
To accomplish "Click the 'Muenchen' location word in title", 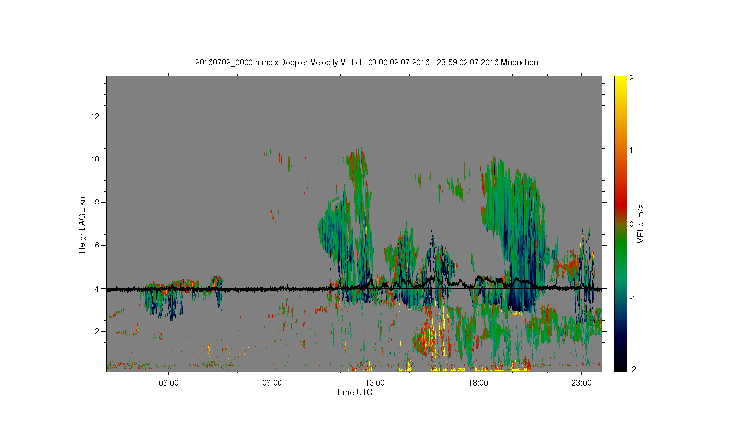I will [519, 62].
